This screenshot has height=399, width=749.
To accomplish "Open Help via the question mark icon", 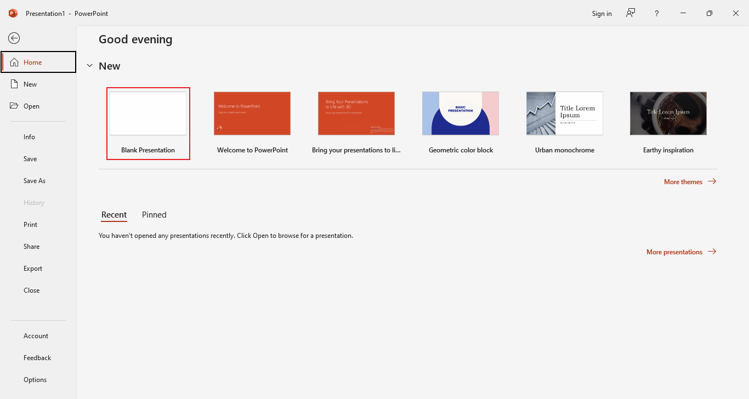I will [x=656, y=13].
